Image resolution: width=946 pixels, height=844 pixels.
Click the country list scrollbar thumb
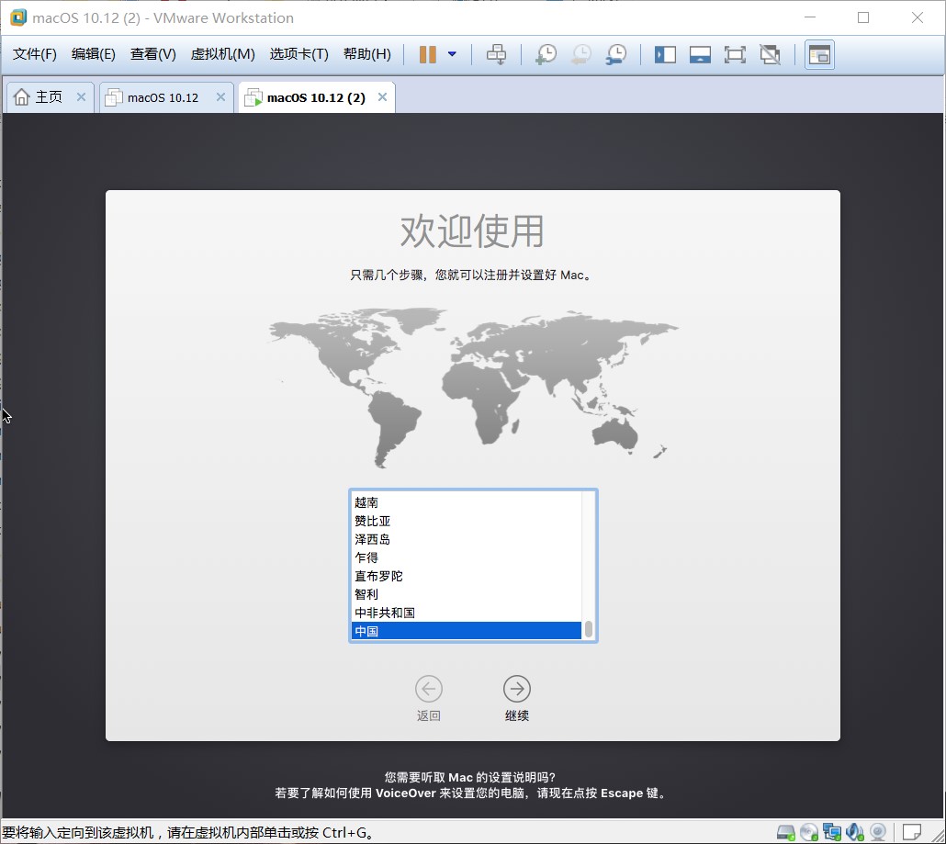click(589, 629)
